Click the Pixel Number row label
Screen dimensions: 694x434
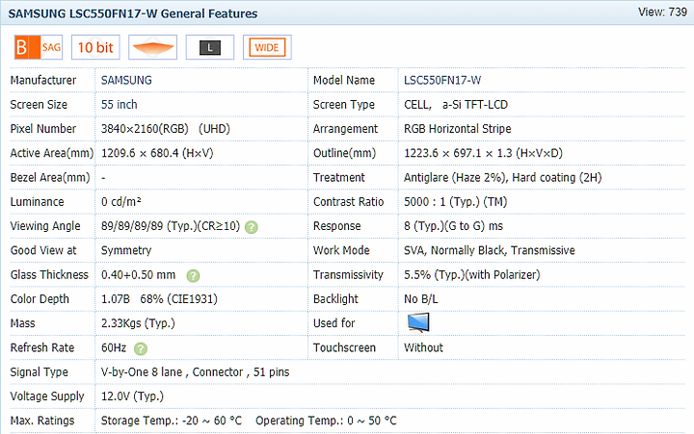[43, 129]
